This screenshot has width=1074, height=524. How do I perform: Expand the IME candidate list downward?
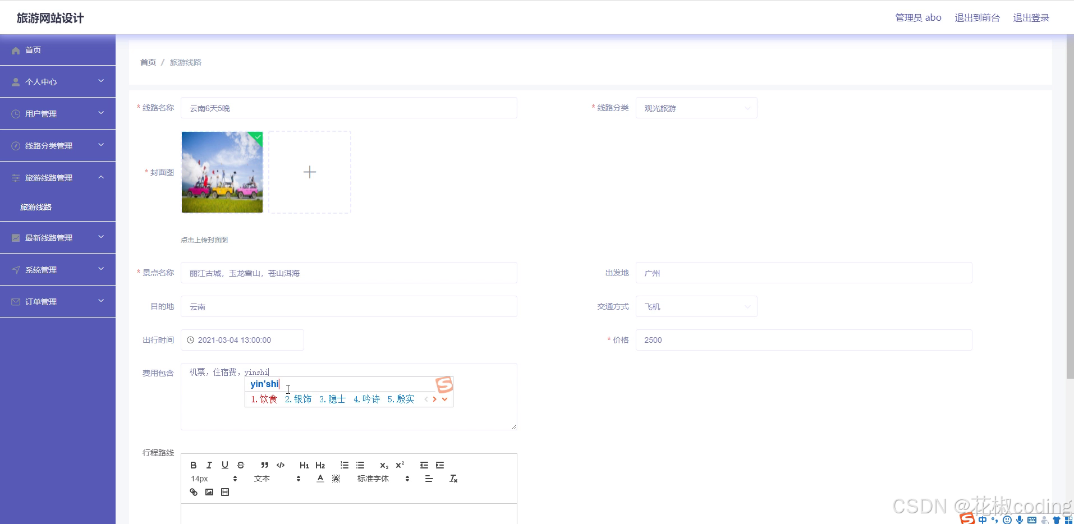[444, 399]
